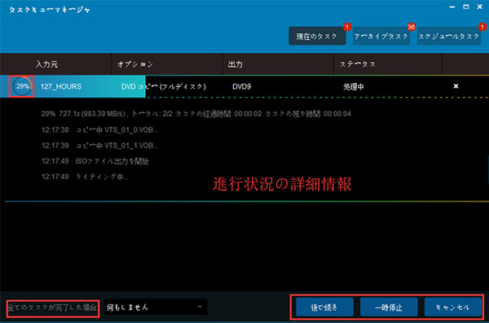Pause the task with 一時停止 button

point(389,307)
